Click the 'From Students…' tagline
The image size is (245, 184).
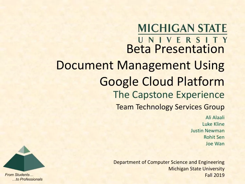click(x=19, y=175)
